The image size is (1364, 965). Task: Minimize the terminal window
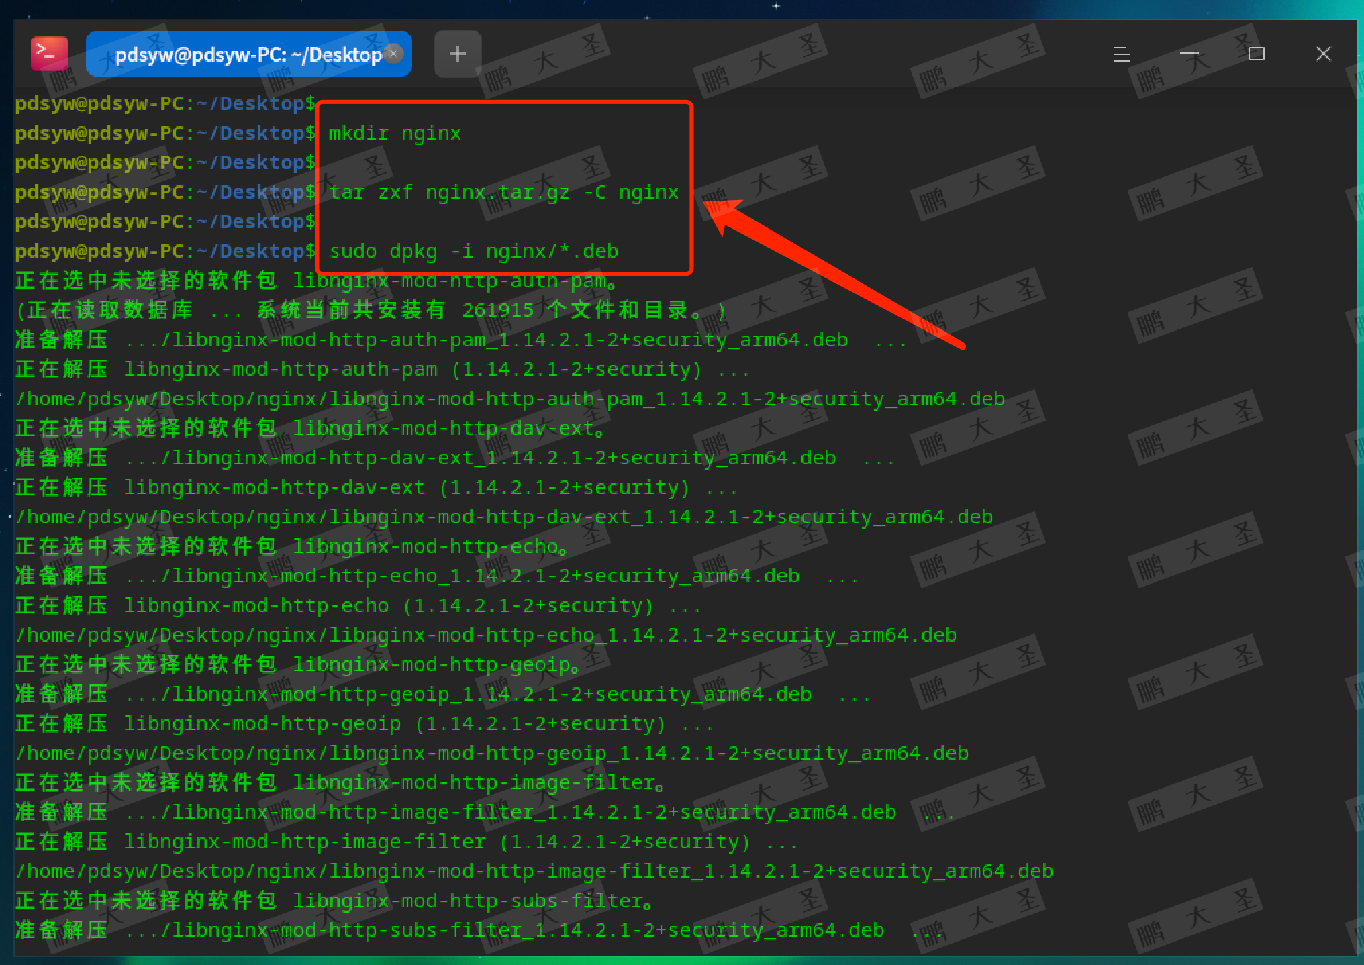coord(1189,54)
